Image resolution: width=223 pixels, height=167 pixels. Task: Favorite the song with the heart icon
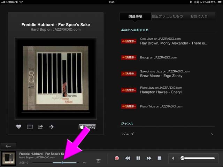(x=19, y=127)
